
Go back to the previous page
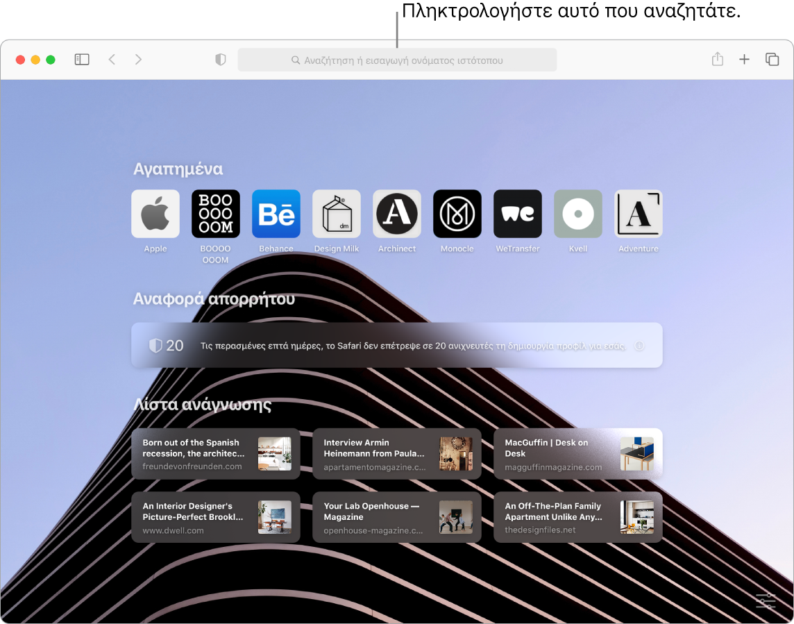[112, 60]
